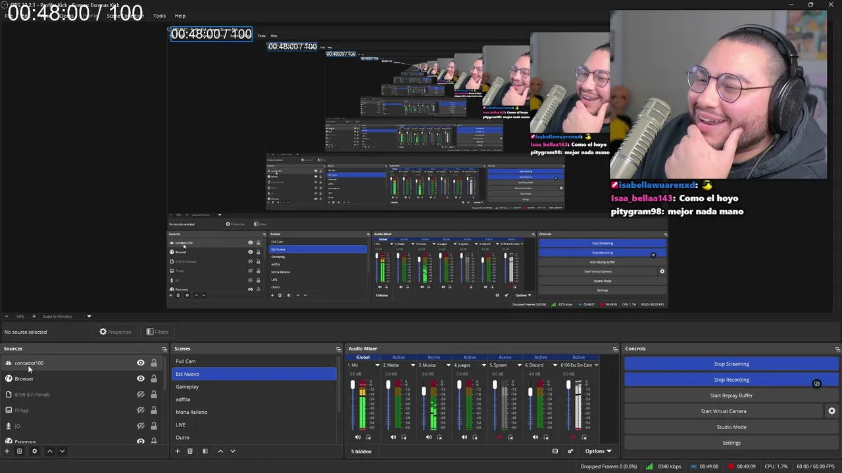Mute the 3. Musica audio channel
This screenshot has height=473, width=842.
click(429, 437)
